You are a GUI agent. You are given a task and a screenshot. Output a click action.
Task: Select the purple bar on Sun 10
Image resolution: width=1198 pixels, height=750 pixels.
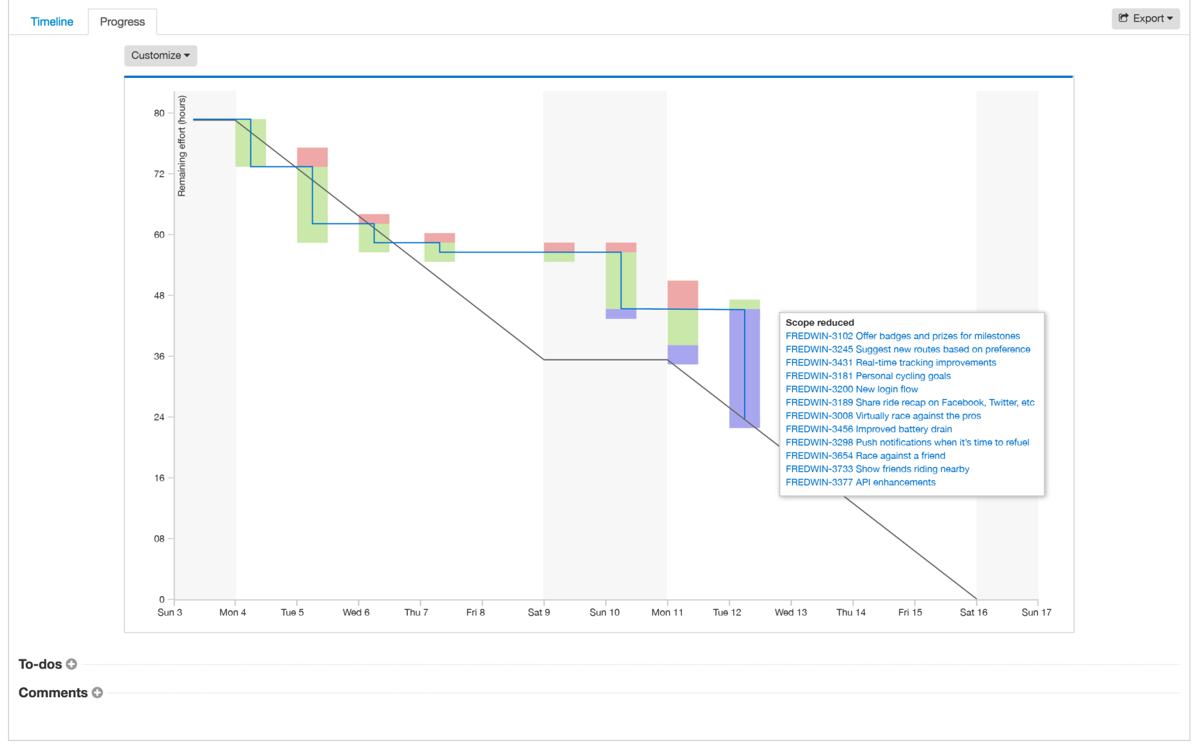[x=621, y=314]
